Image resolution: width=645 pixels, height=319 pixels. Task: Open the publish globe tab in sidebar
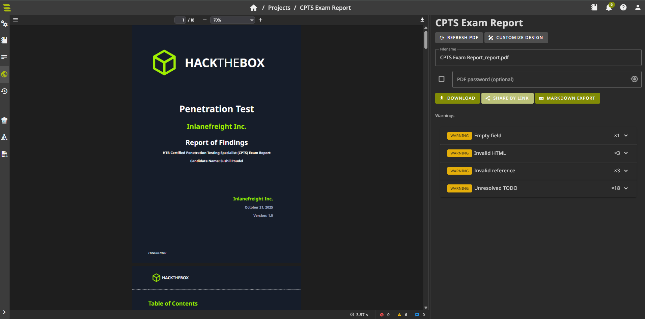tap(4, 74)
